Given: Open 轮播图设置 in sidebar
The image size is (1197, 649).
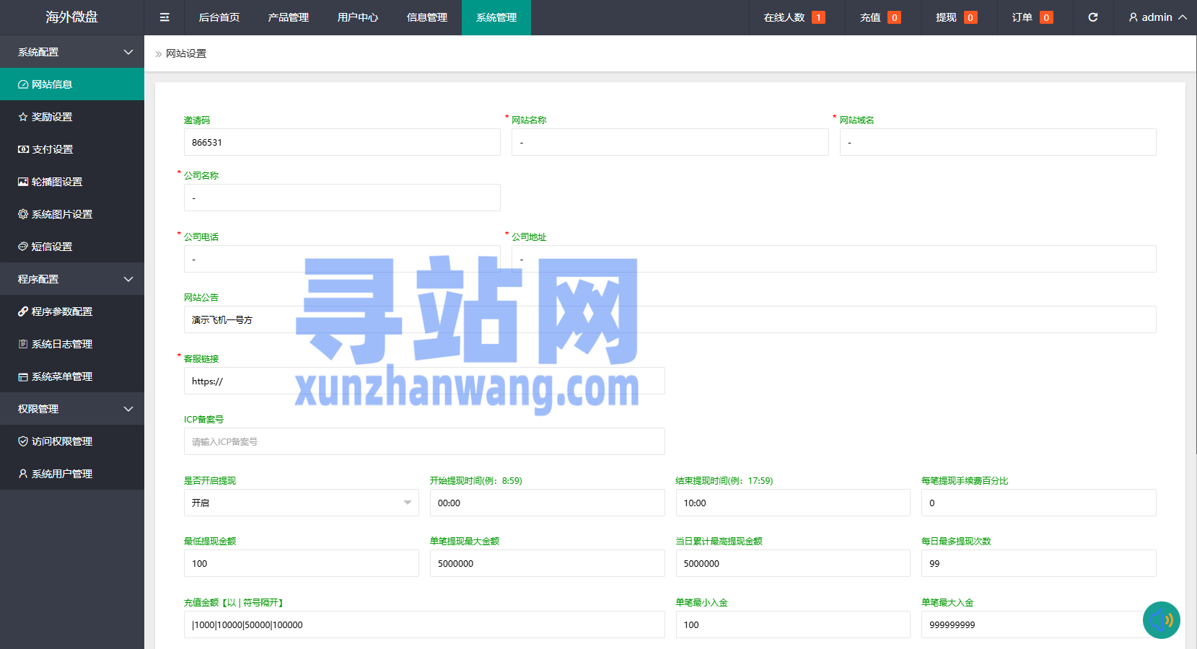Looking at the screenshot, I should click(72, 182).
